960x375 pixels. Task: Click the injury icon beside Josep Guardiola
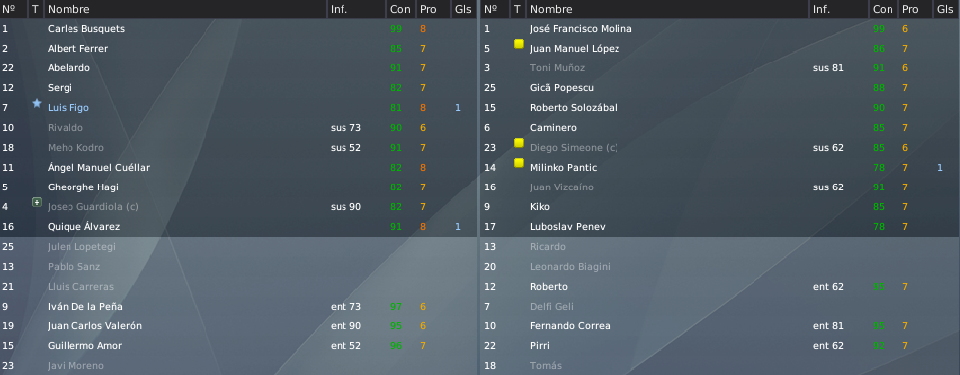pos(36,202)
